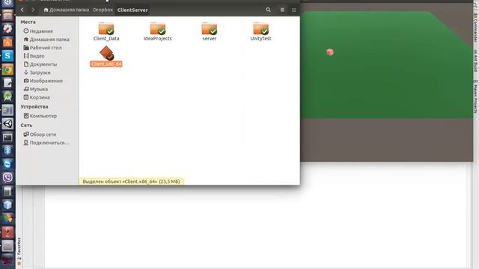
Task: Open Документы in sidebar
Action: [x=40, y=64]
